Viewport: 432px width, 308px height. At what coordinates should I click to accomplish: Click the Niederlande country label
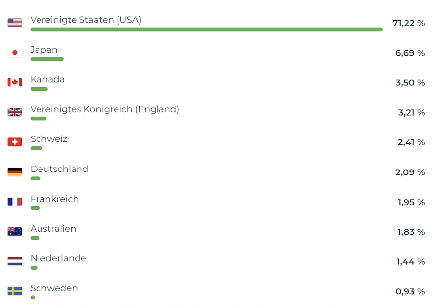click(x=58, y=258)
